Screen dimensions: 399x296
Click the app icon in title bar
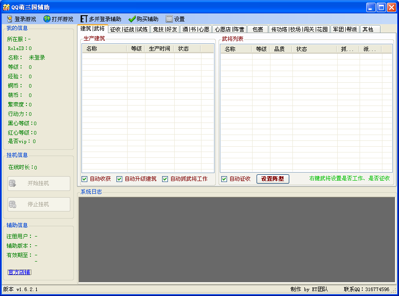point(6,7)
